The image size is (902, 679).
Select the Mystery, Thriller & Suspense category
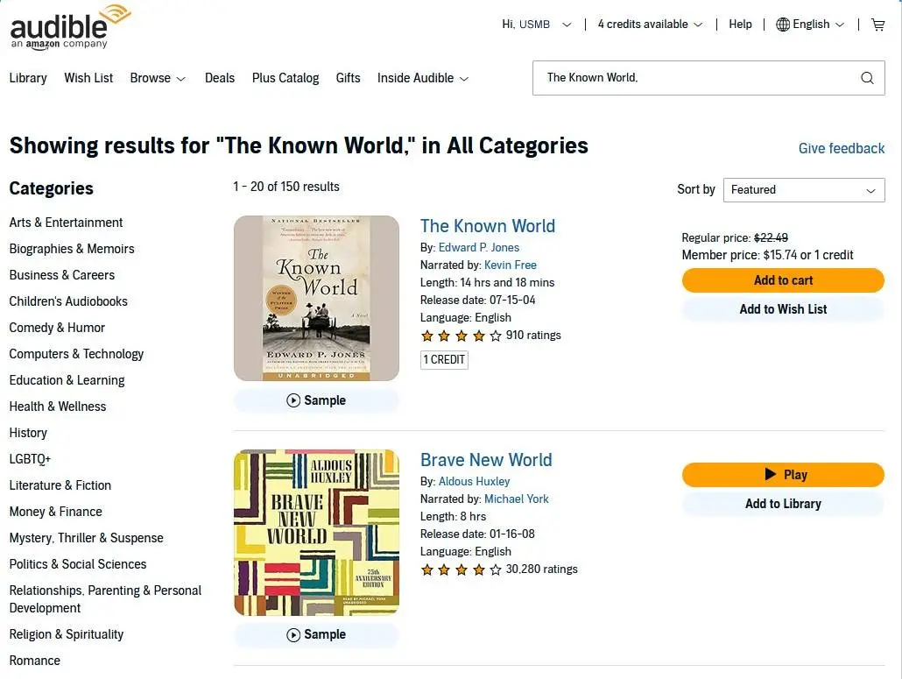click(86, 538)
